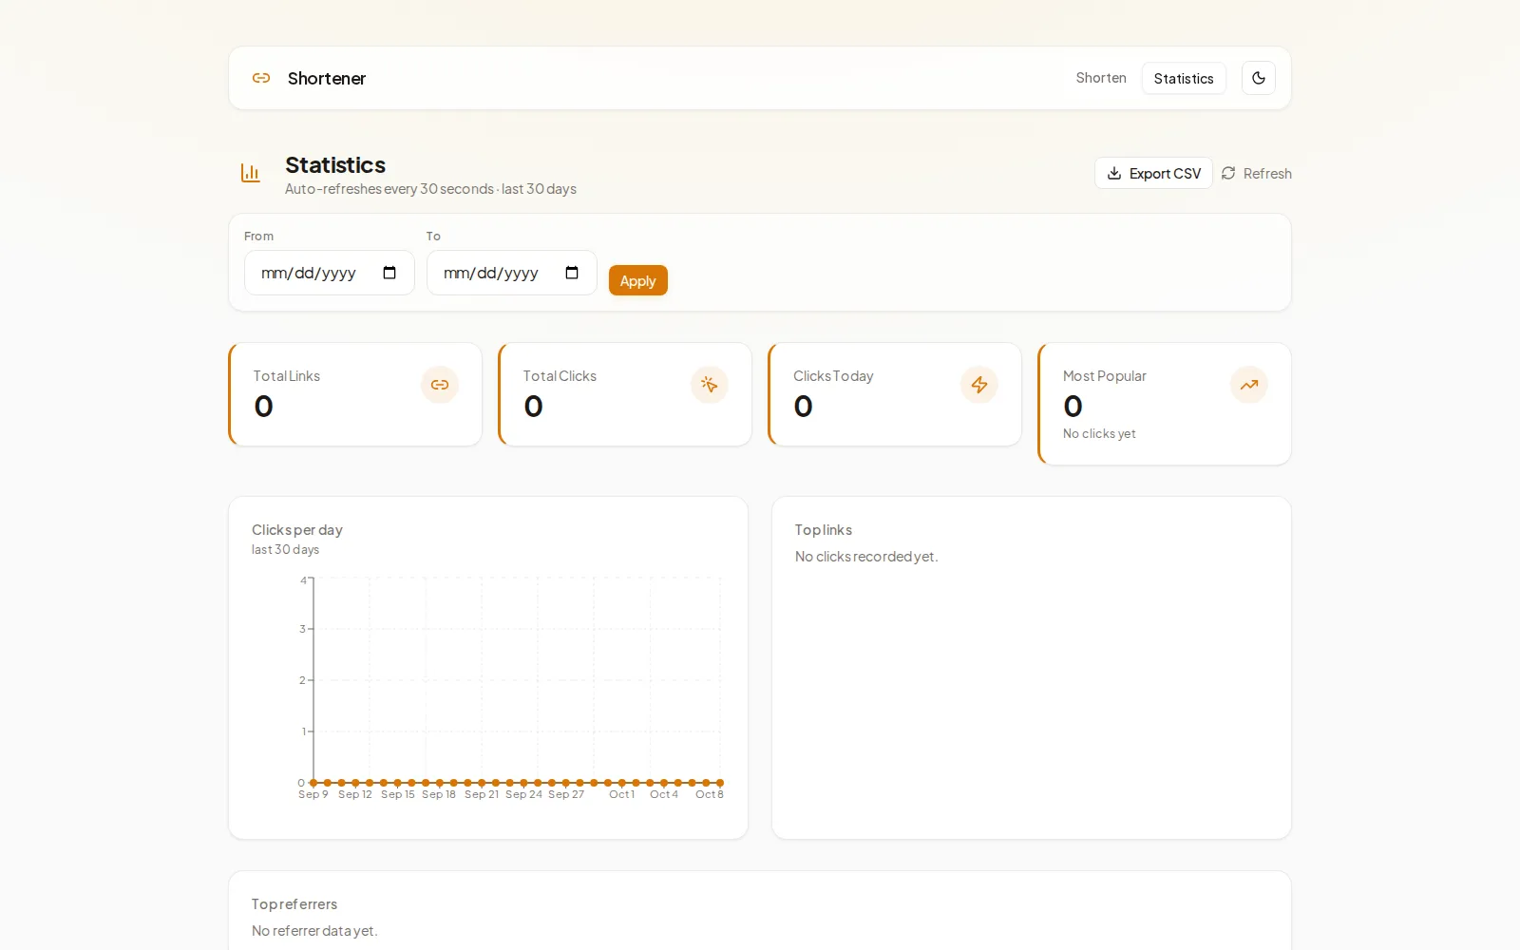Click the Total Clicks card value
This screenshot has width=1520, height=950.
pyautogui.click(x=534, y=407)
